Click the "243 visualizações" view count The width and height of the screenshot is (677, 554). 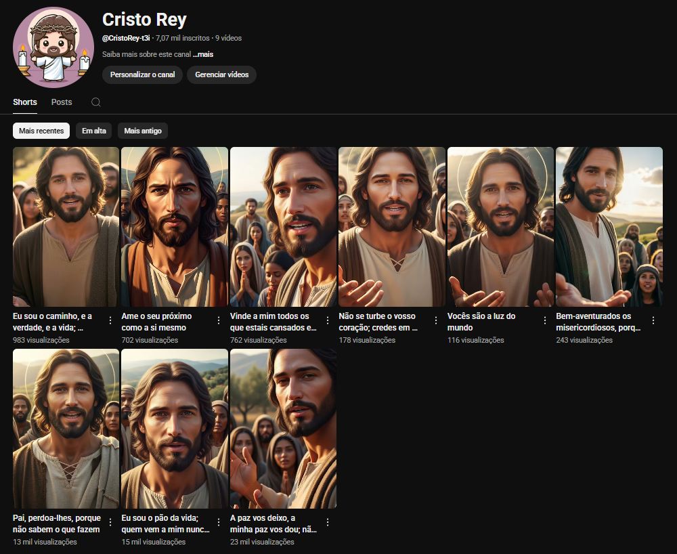[x=584, y=340]
